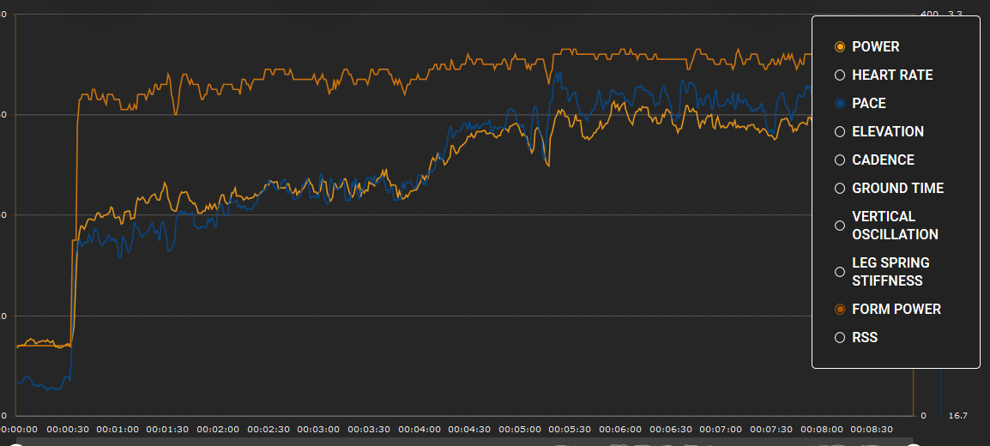Select the RSS metric option
990x446 pixels.
840,338
